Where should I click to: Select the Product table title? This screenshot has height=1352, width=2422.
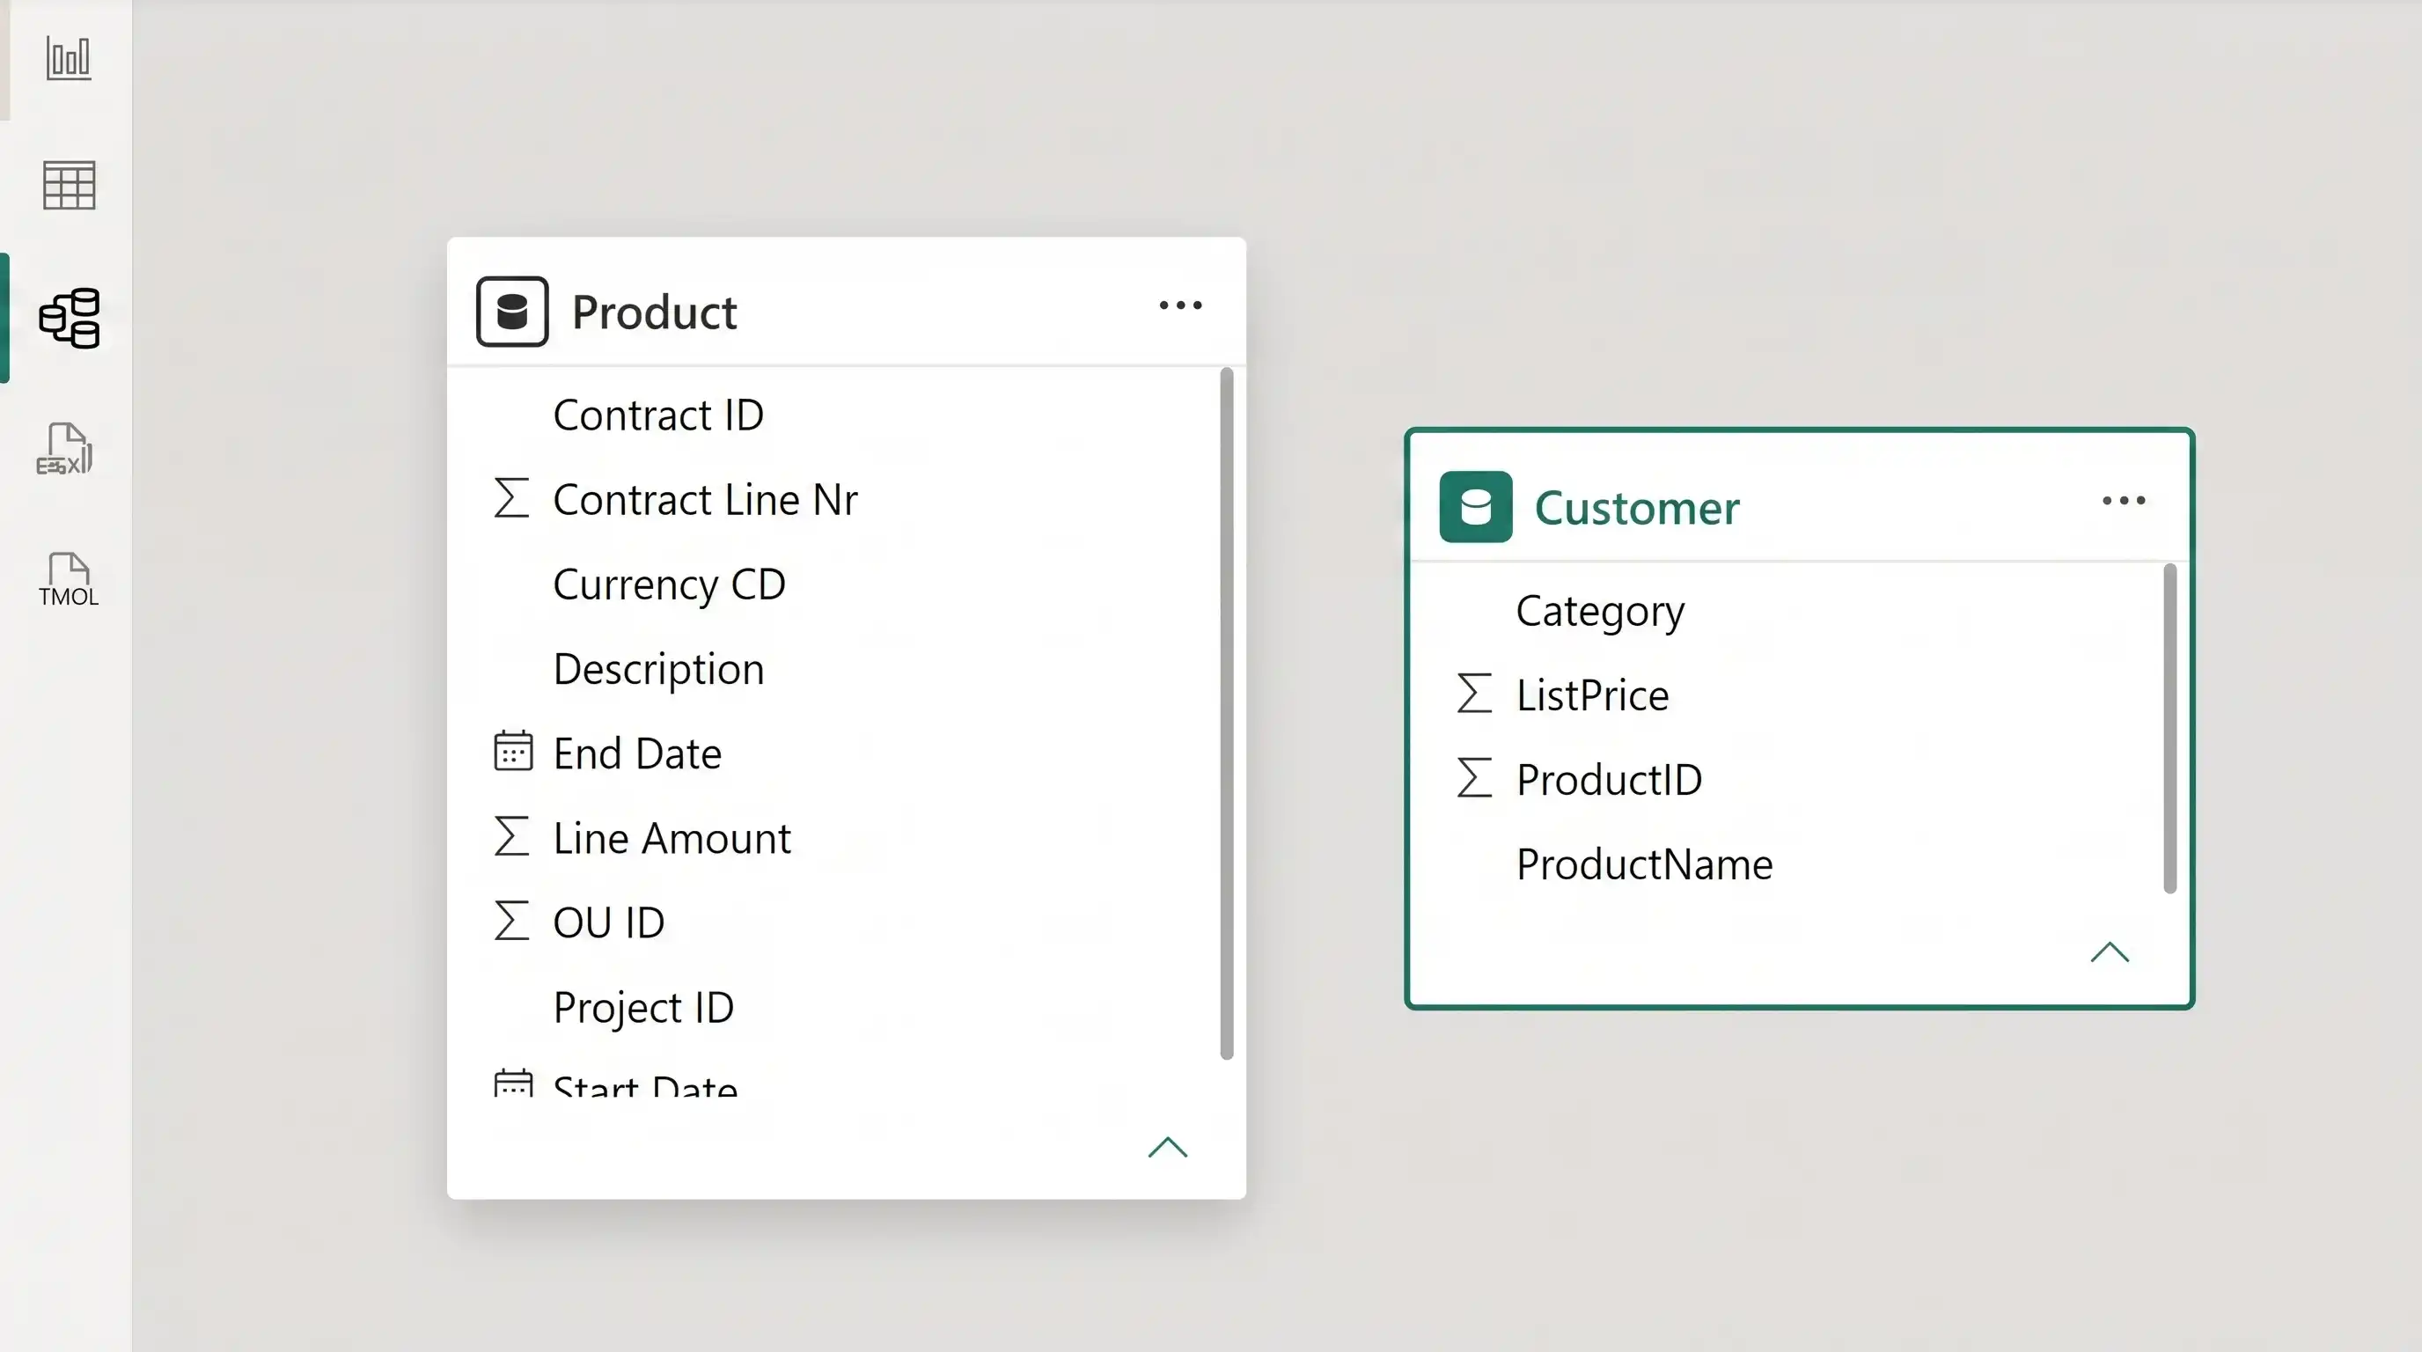(655, 312)
